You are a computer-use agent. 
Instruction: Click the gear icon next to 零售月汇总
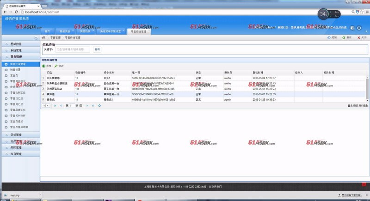click(6, 104)
